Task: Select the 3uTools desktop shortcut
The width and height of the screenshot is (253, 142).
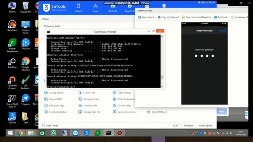Action: point(12,118)
